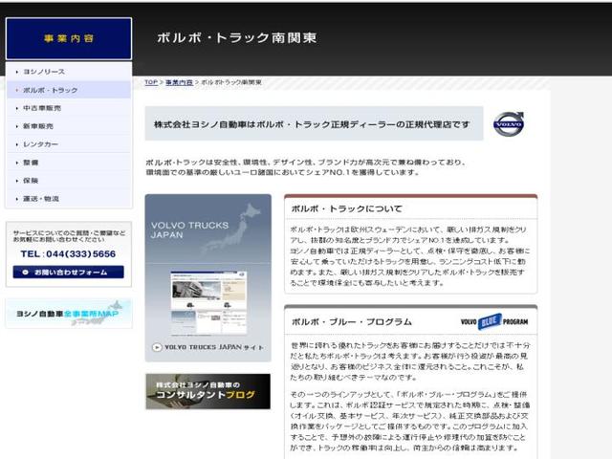Select ボルボ・トラック in the sidebar menu
The width and height of the screenshot is (612, 459).
coord(50,90)
